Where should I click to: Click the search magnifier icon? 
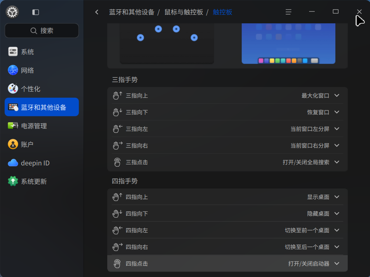coord(34,31)
